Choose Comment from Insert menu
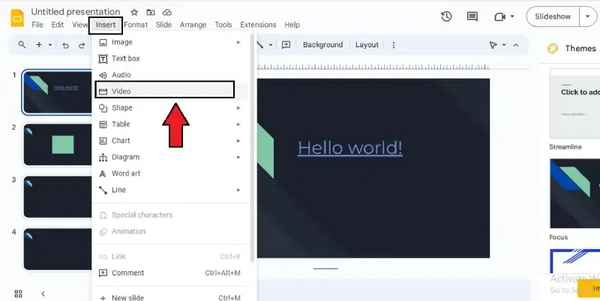This screenshot has height=301, width=600. [171, 273]
